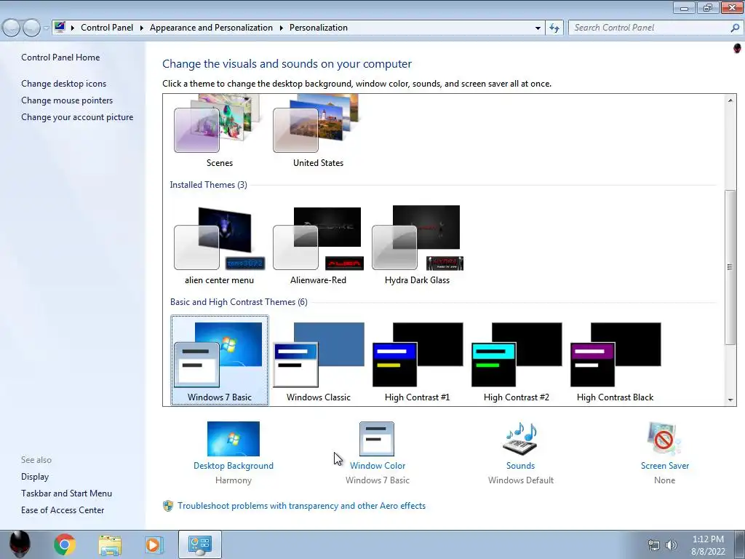This screenshot has height=559, width=745.
Task: Click the volume speaker tray icon
Action: 671,545
